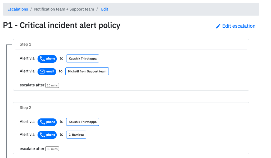Open the Escalations breadcrumb link
The width and height of the screenshot is (271, 158).
18,9
